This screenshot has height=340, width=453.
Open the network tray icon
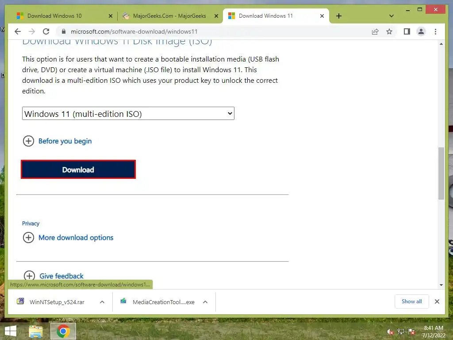point(401,332)
